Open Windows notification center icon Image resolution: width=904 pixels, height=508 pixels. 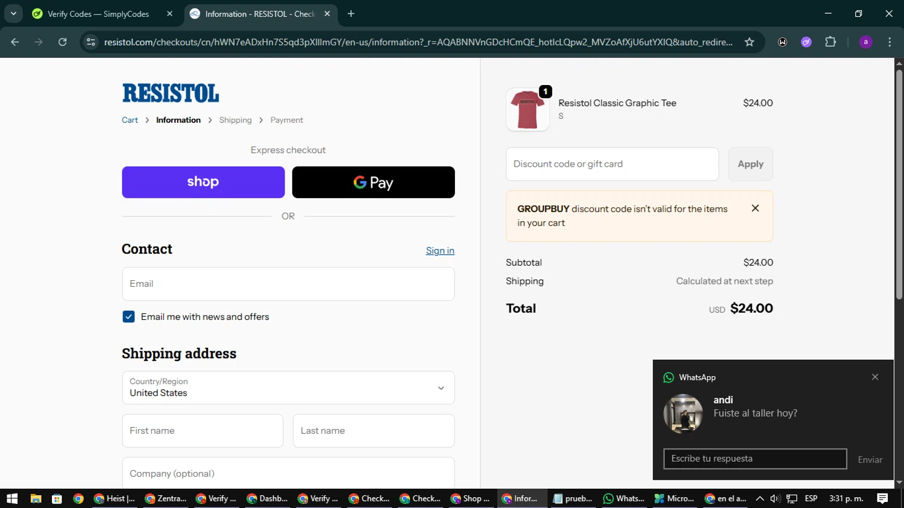[x=882, y=498]
